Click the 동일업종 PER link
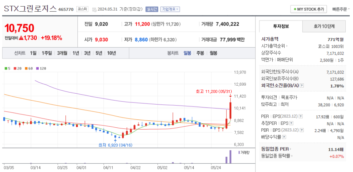 (x=275, y=149)
